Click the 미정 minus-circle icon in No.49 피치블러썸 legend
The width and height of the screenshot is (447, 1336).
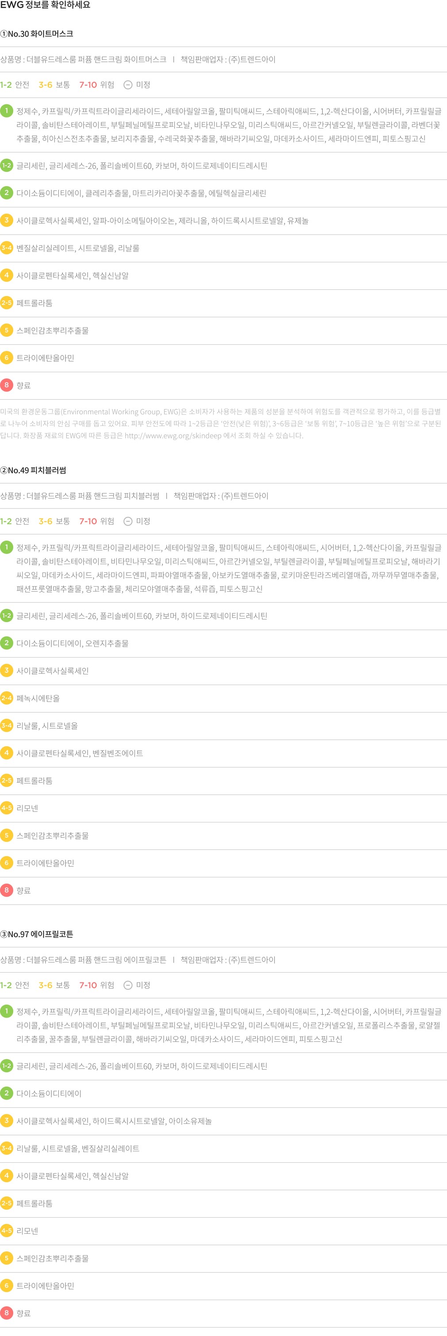click(128, 521)
